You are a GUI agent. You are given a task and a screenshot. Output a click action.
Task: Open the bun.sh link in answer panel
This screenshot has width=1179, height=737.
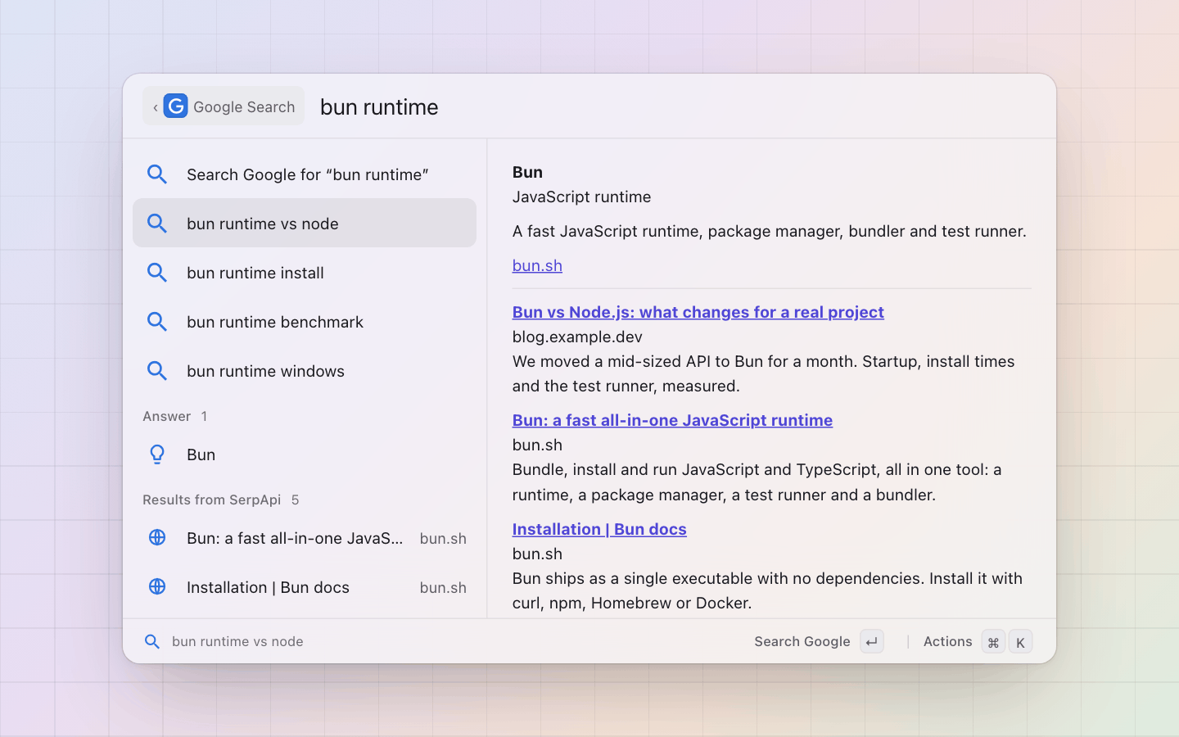pos(537,265)
